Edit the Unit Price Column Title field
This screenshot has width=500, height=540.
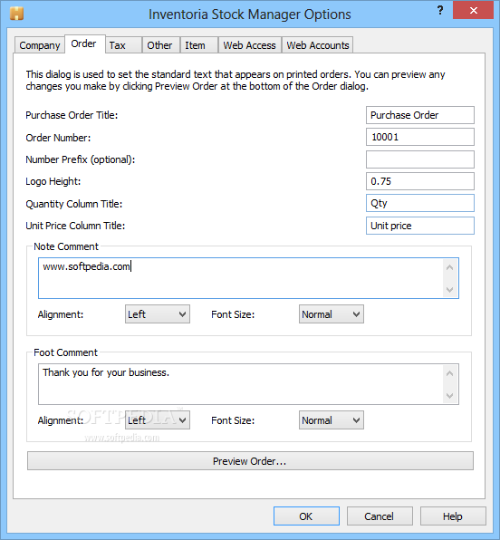pyautogui.click(x=420, y=226)
